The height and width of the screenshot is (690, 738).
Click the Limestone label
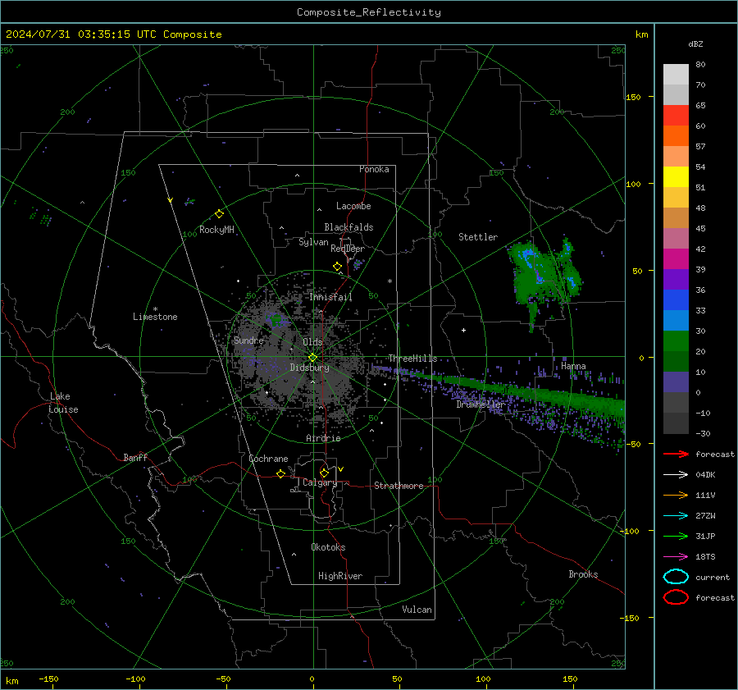pyautogui.click(x=155, y=317)
